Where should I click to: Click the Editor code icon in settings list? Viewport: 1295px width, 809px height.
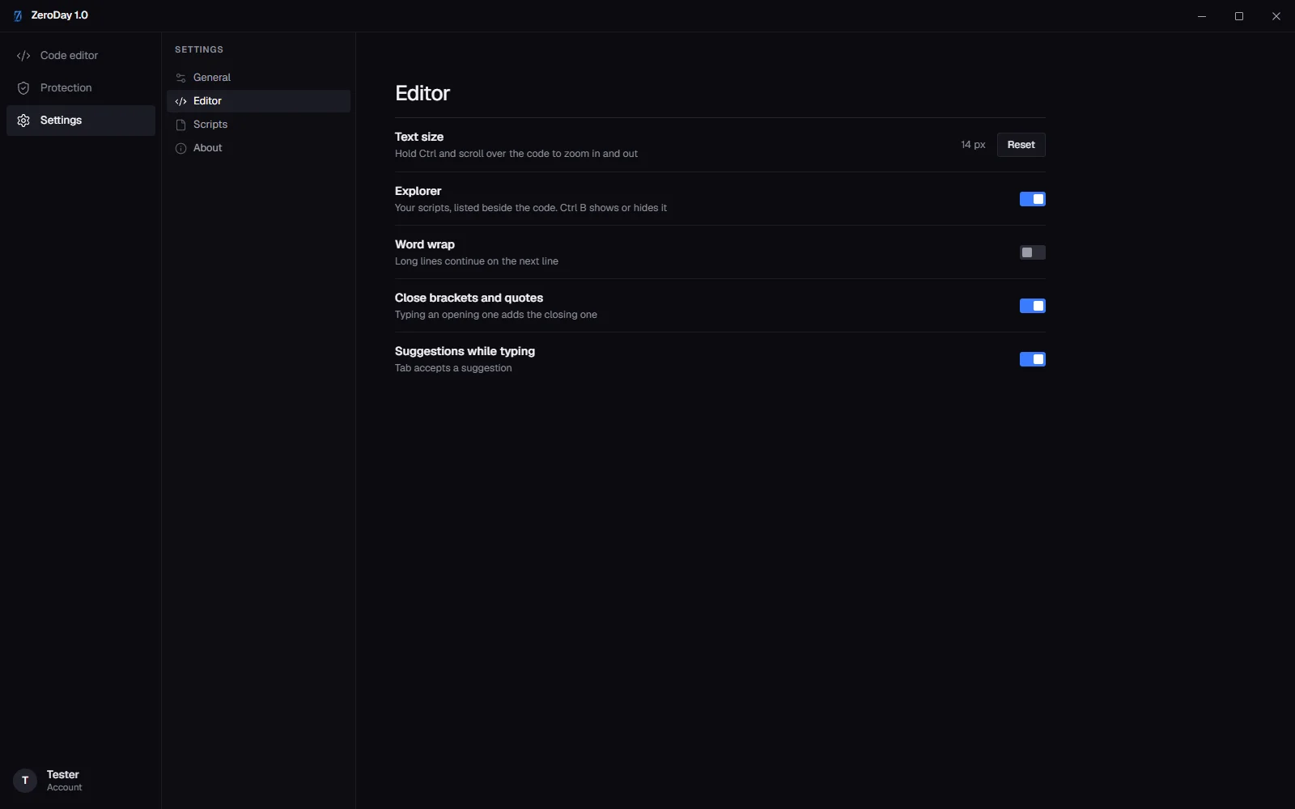tap(181, 101)
